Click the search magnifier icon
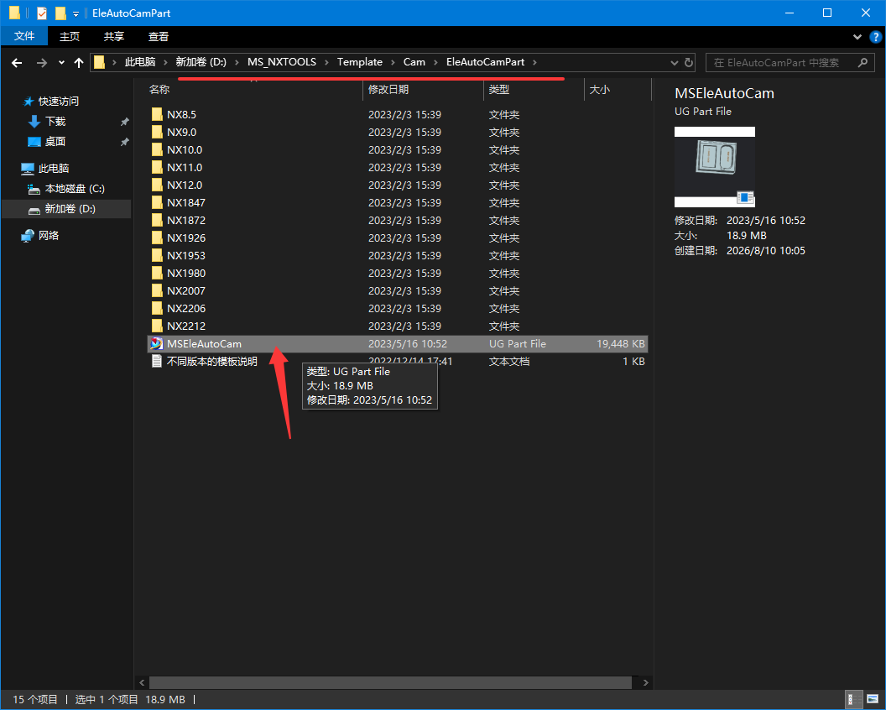 point(863,62)
